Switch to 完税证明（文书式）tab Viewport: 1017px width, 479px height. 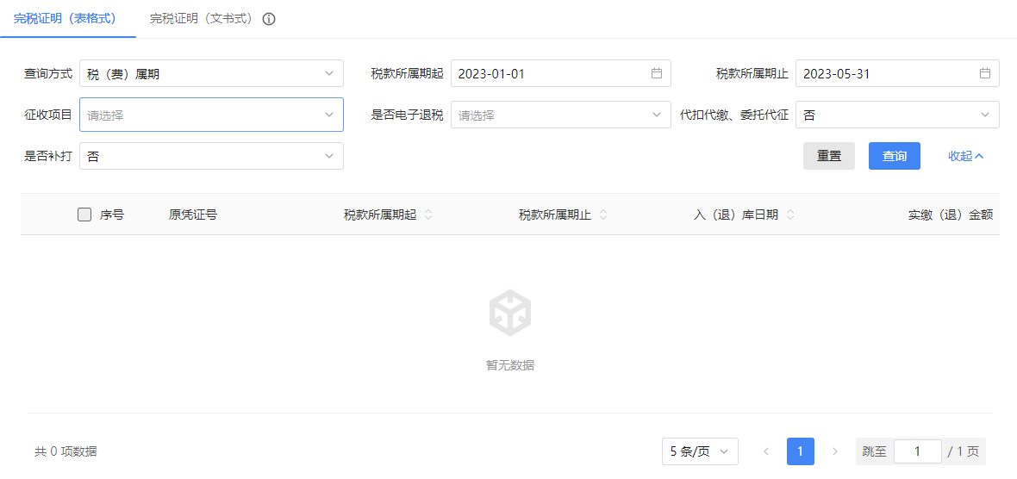[x=202, y=18]
